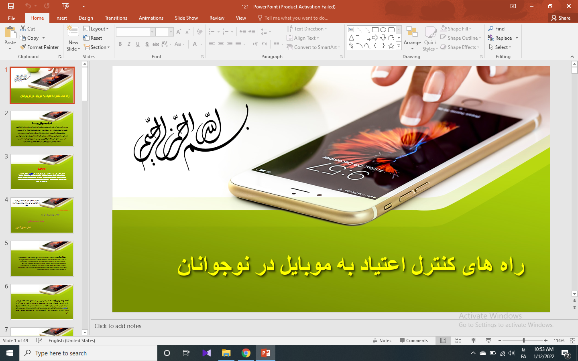Click the Share button

click(561, 18)
